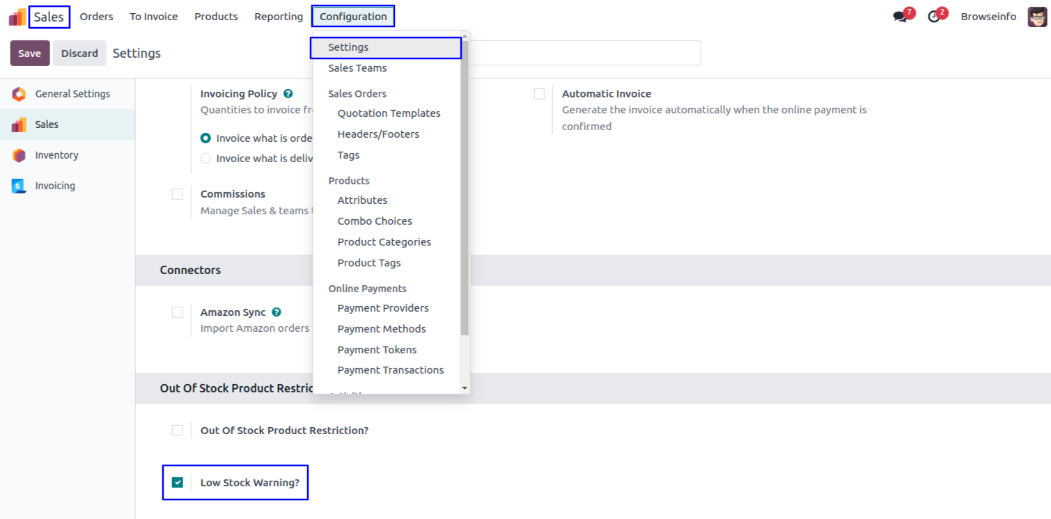Collapse the Configuration dropdown menu
Viewport: 1051px width, 519px height.
(353, 17)
